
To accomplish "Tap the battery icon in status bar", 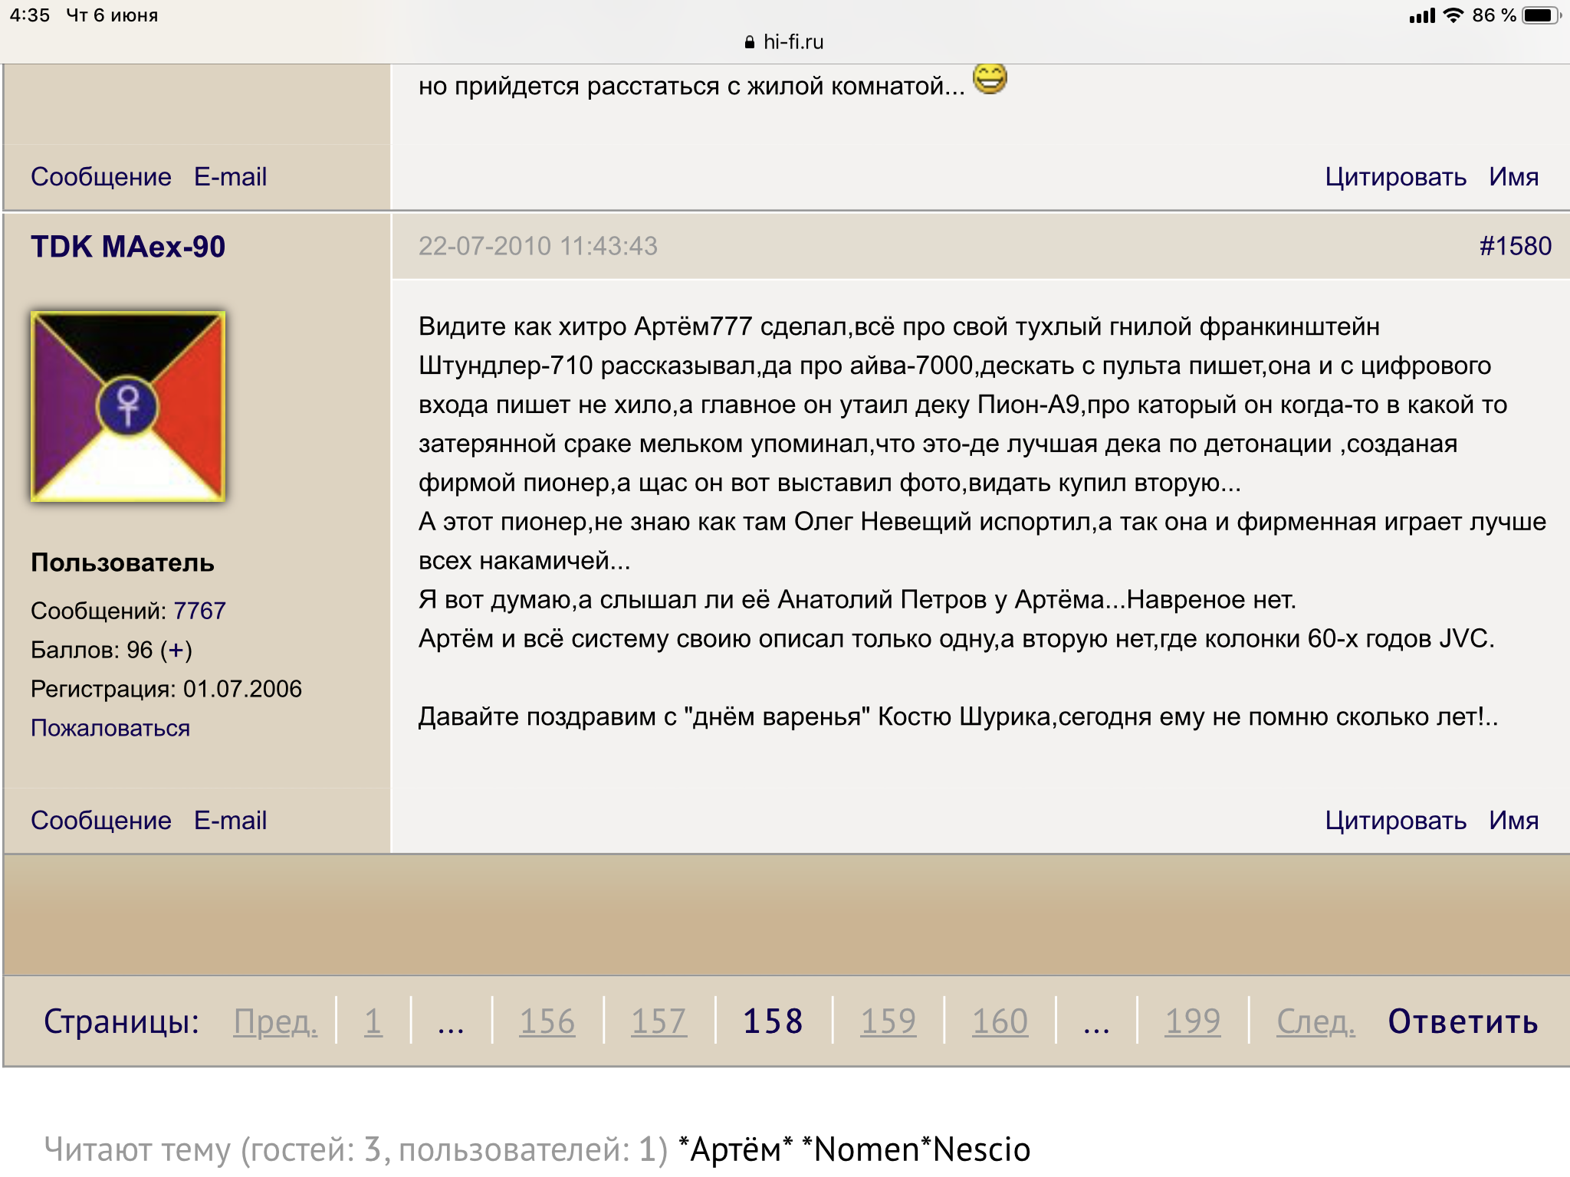I will (x=1540, y=15).
